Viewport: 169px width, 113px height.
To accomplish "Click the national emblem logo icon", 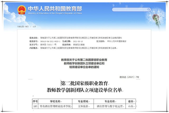I will point(22,10).
